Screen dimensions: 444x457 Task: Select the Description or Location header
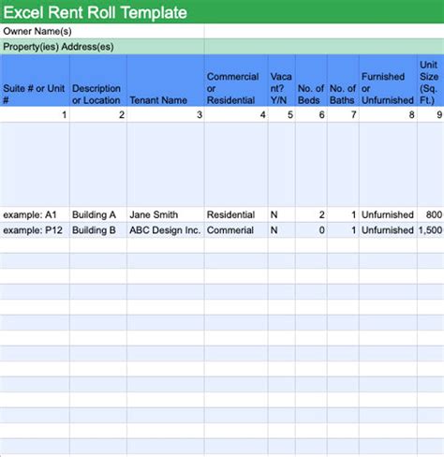(98, 81)
